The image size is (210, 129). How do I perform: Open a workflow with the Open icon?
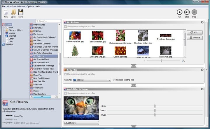(x=13, y=12)
